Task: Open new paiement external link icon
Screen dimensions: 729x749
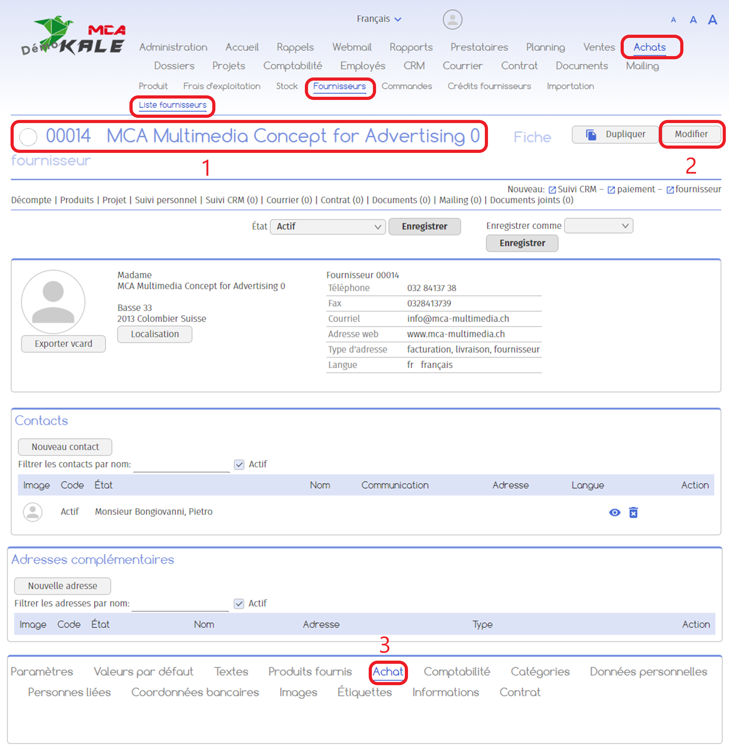Action: (611, 190)
